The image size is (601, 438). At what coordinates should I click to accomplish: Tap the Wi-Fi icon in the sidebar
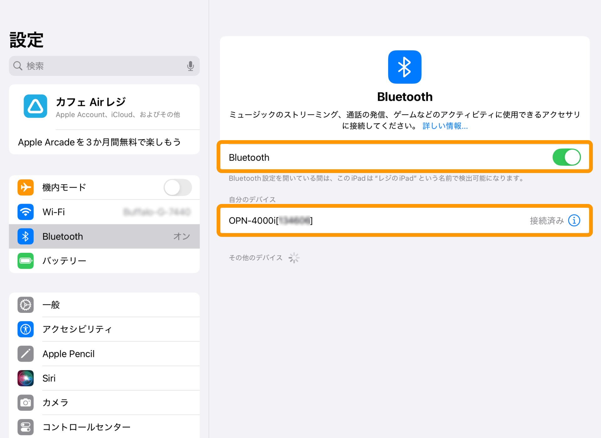[x=26, y=212]
